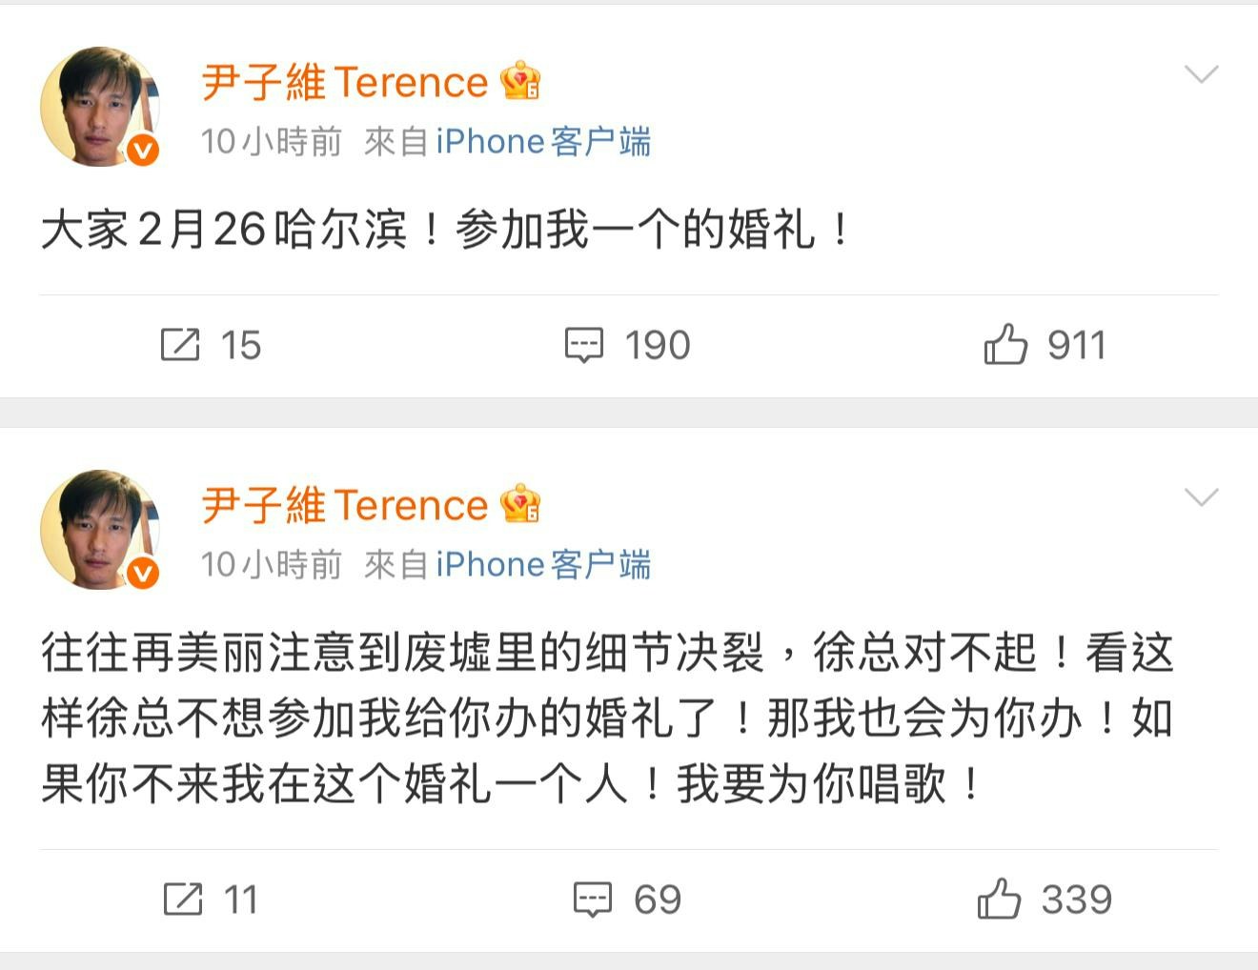The image size is (1258, 970).
Task: Tap repost icon on the Harbin wedding post
Action: [x=180, y=345]
